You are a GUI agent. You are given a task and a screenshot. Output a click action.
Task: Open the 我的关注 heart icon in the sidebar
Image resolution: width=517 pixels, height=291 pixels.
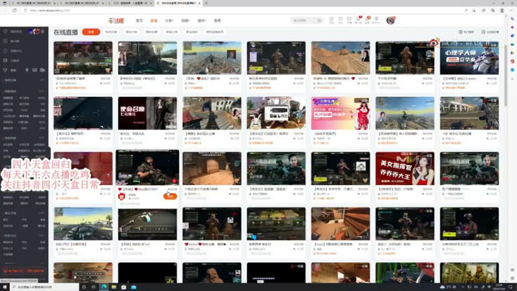[5, 31]
